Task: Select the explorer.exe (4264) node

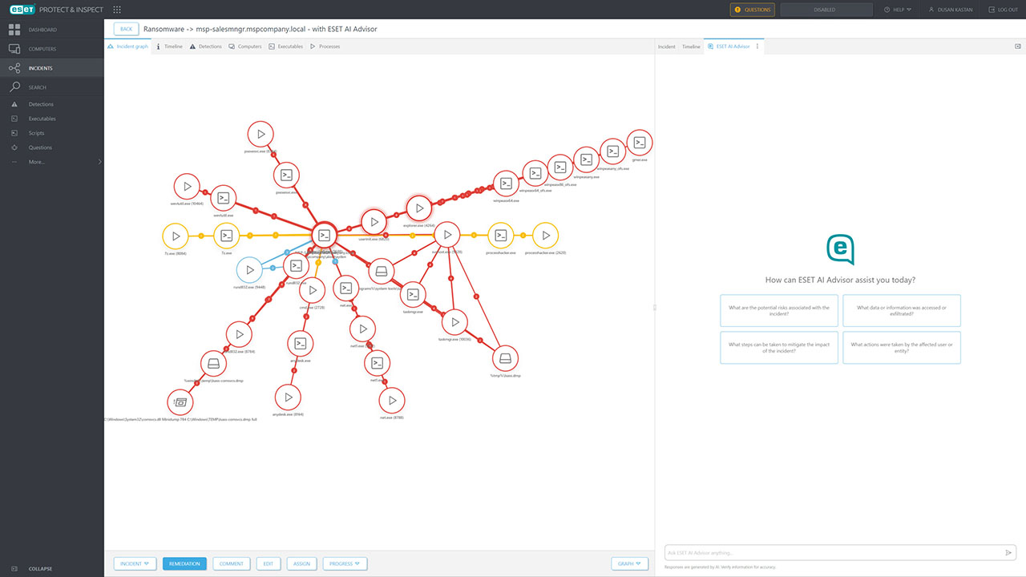Action: tap(419, 208)
